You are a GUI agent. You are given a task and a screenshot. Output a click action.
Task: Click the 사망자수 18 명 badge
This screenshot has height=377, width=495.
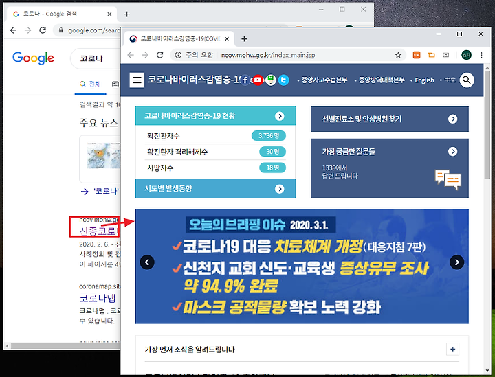tap(272, 168)
